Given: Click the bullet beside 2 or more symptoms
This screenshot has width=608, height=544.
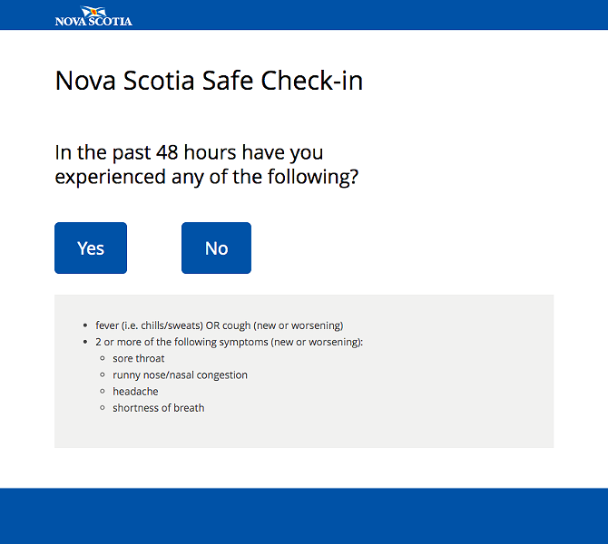Looking at the screenshot, I should pos(85,342).
